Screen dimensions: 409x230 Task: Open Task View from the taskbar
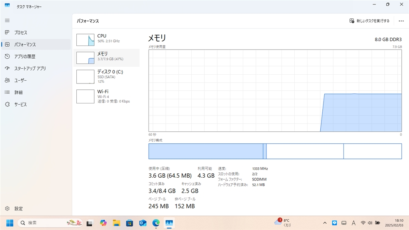[x=89, y=223]
